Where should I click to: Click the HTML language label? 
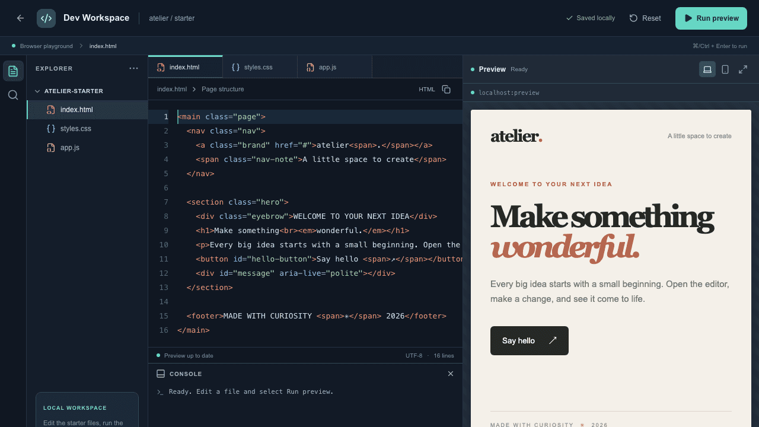(x=427, y=90)
